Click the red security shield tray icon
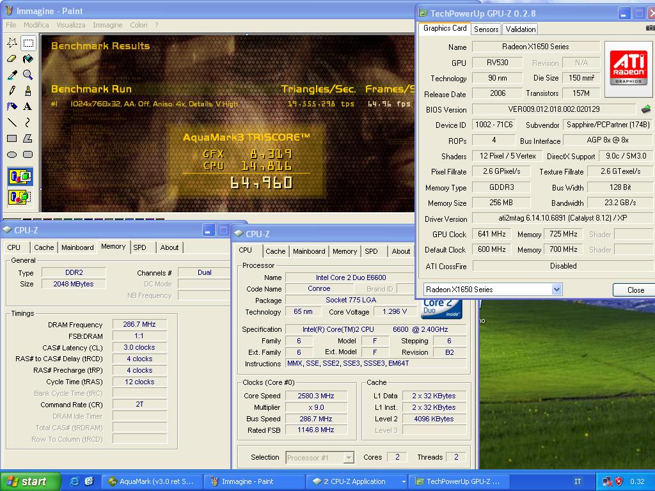655x491 pixels. (x=619, y=481)
